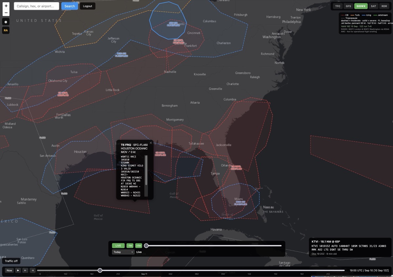Click the KTVI METAR station header
The width and height of the screenshot is (393, 277).
tap(326, 242)
